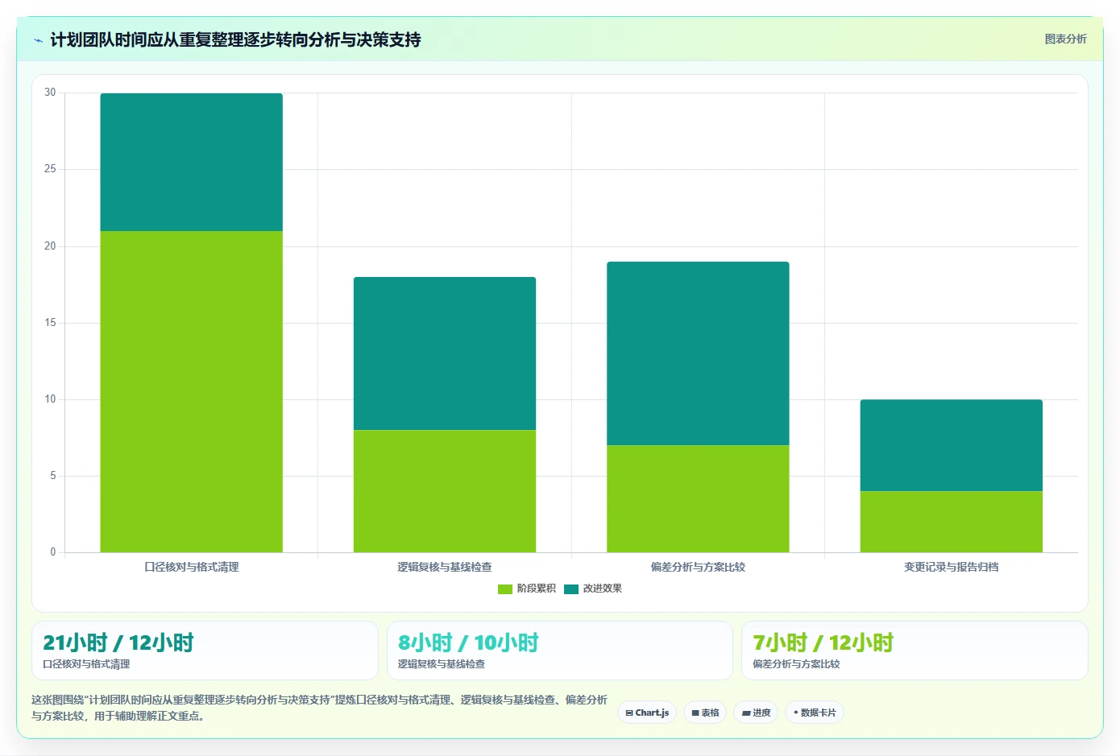Click teal bar segment for 口径核对与格式清理
1120x756 pixels.
[191, 163]
